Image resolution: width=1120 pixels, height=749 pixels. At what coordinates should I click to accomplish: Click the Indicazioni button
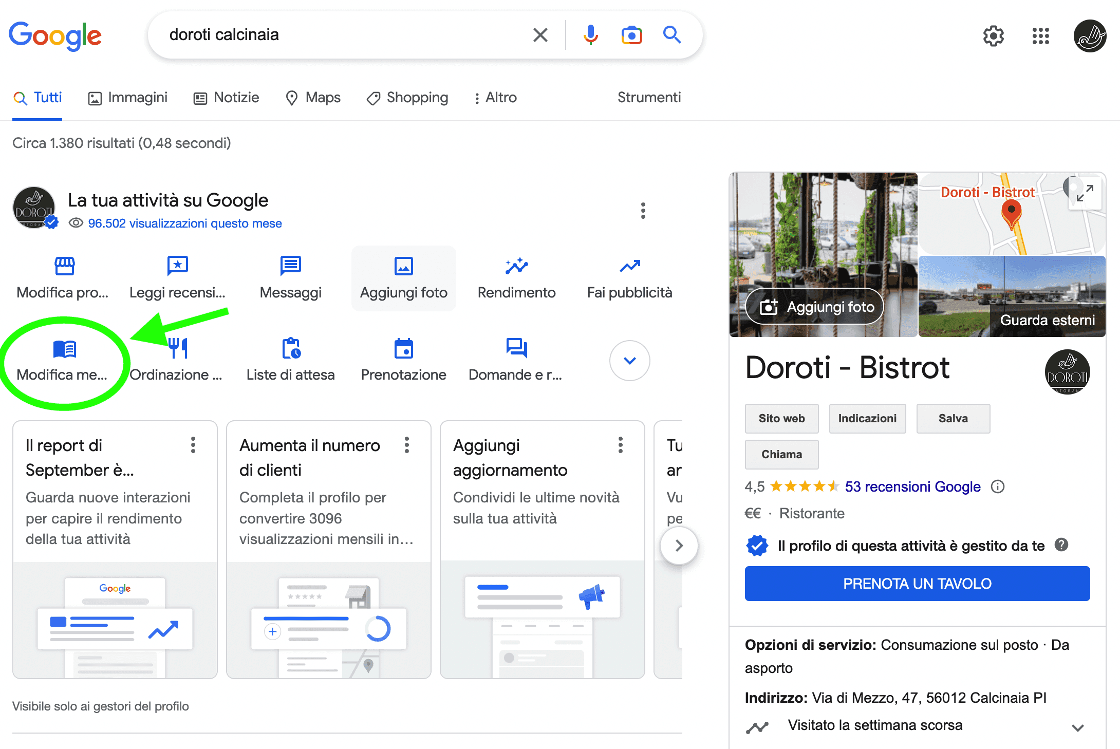click(867, 418)
